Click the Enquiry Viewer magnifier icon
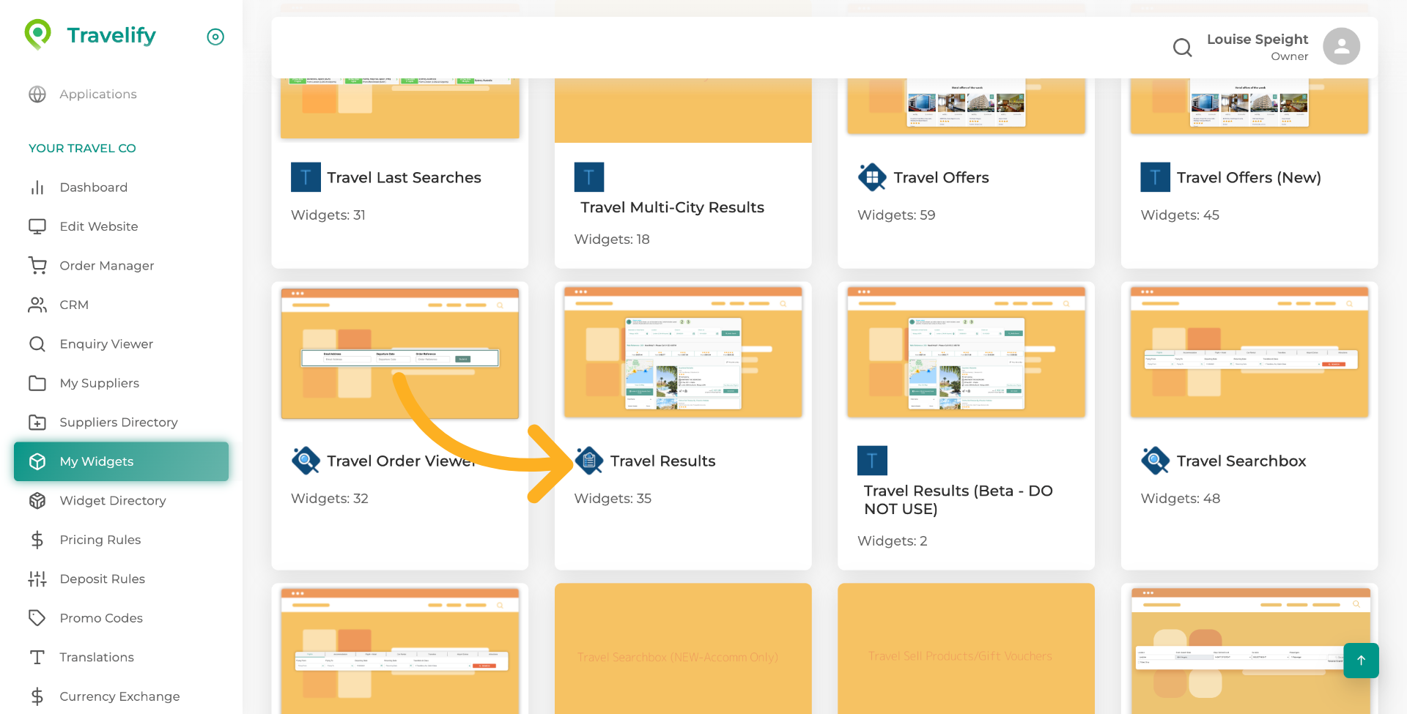 coord(37,344)
